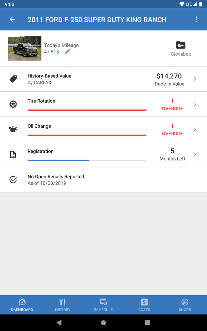Viewport: 207px width, 331px height.
Task: Click the Registration progress bar
Action: pos(87,161)
